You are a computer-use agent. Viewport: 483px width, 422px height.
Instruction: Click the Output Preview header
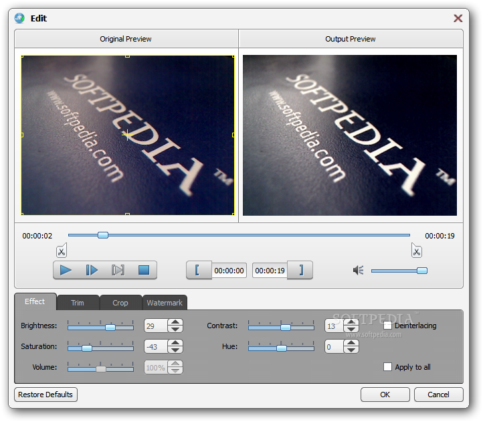[351, 39]
